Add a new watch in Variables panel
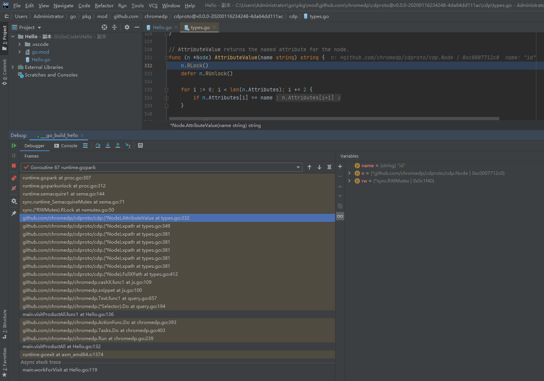544x381 pixels. point(340,166)
